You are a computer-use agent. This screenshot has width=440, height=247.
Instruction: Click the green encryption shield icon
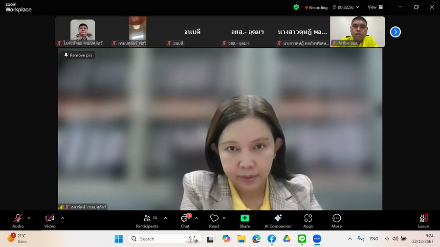pos(296,7)
